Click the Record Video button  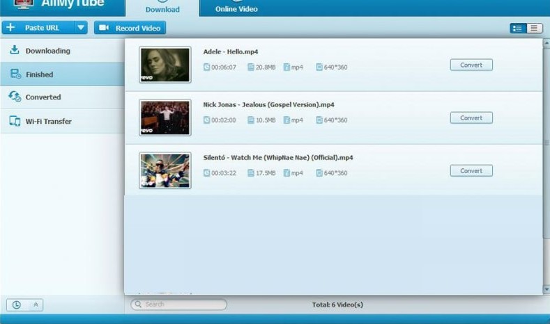[x=130, y=28]
